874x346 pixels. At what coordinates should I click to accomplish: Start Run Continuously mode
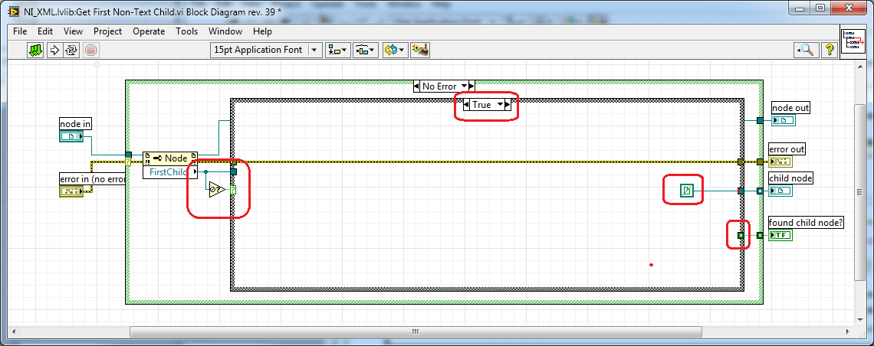click(x=71, y=50)
